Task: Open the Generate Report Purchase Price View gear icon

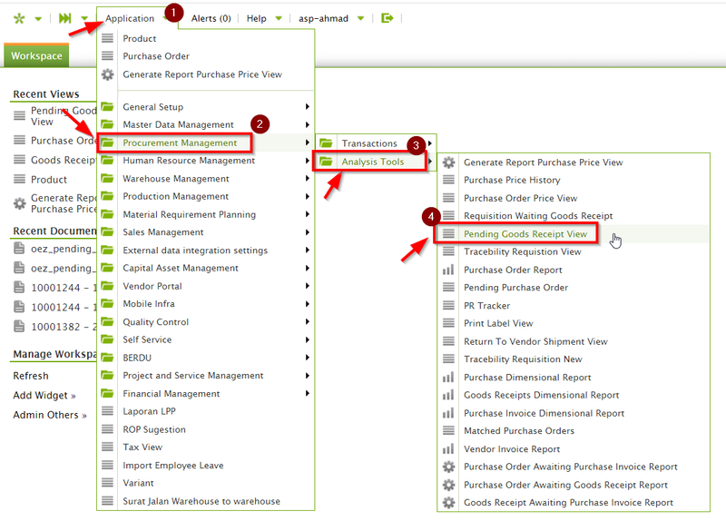Action: pos(448,161)
